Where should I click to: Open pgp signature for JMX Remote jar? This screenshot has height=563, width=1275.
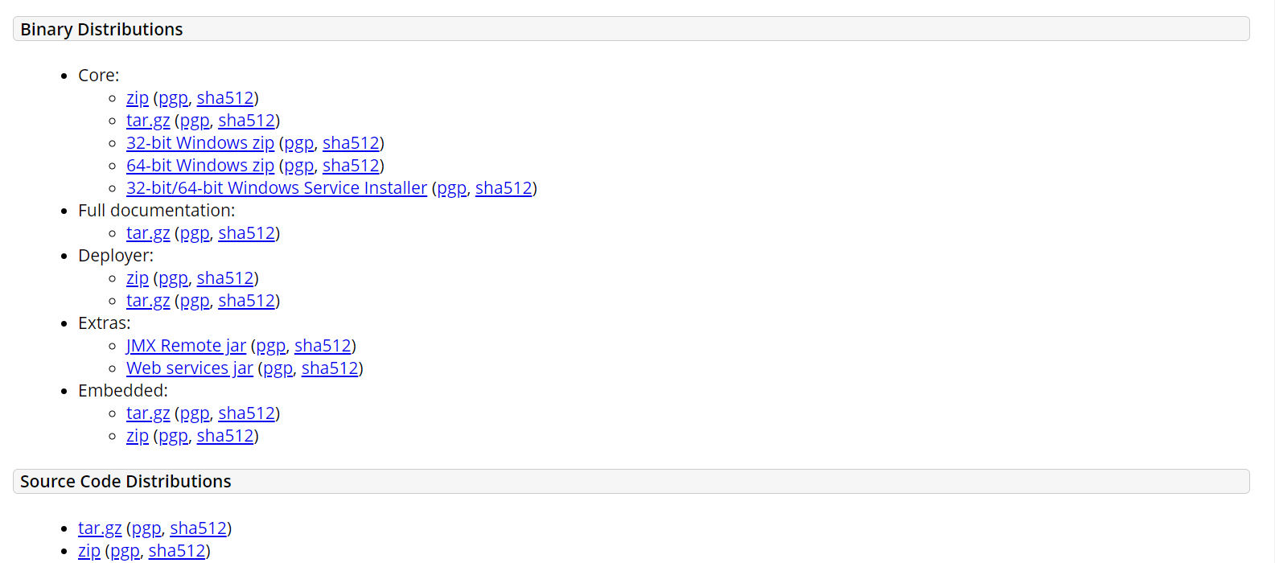coord(271,346)
